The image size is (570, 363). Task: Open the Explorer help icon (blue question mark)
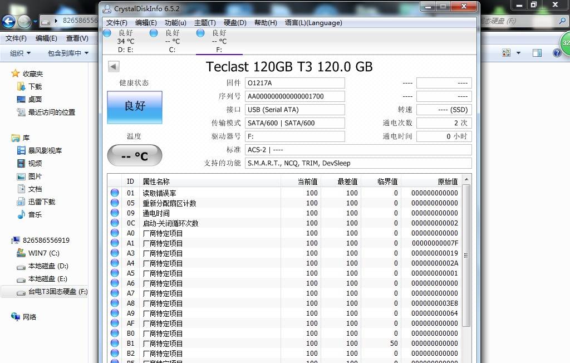[x=557, y=52]
